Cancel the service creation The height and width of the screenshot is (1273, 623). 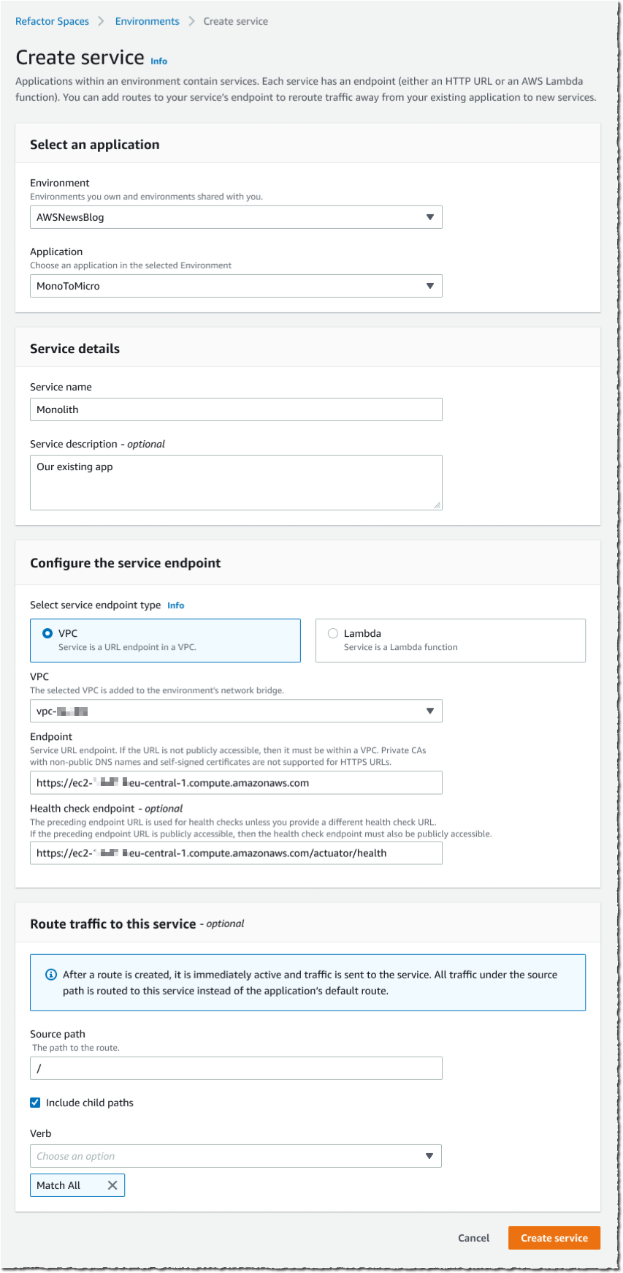(x=473, y=1238)
